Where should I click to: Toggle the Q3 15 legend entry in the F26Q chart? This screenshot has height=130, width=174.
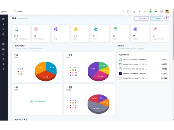[73, 73]
